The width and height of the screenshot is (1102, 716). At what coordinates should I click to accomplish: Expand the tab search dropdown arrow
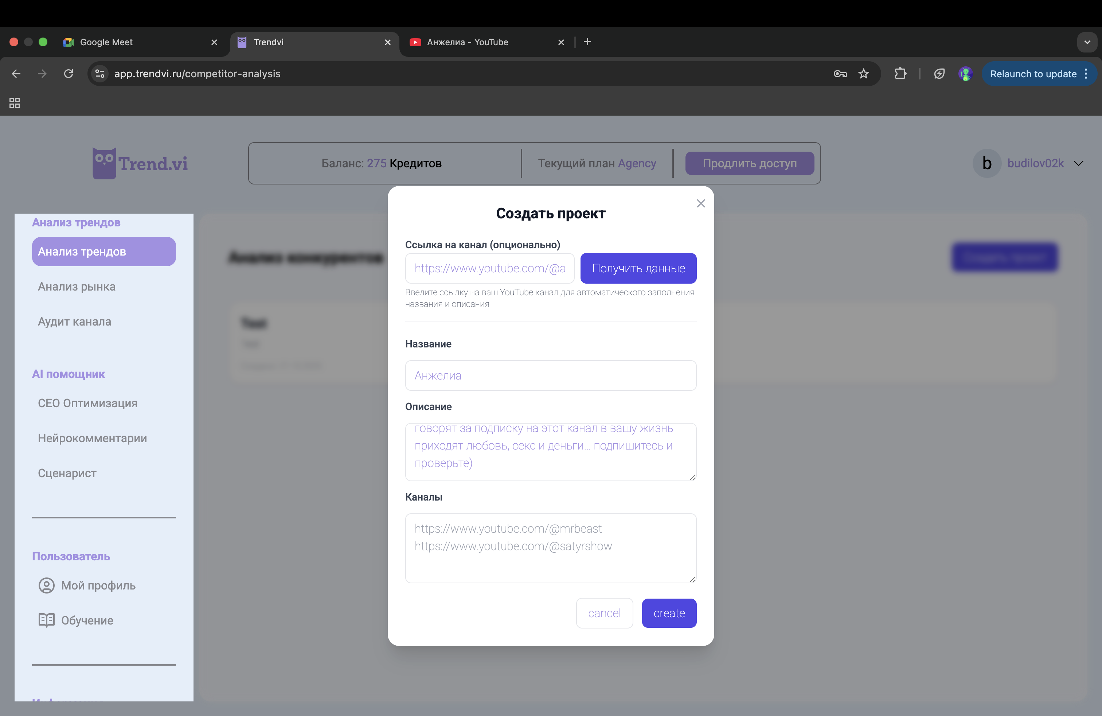click(1087, 42)
